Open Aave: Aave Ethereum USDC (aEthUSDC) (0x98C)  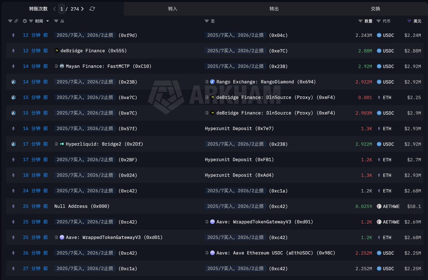pos(276,253)
